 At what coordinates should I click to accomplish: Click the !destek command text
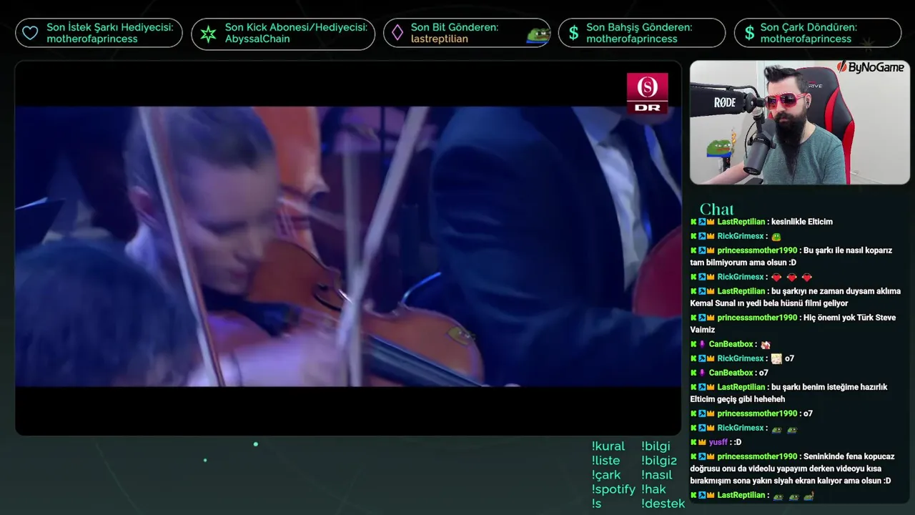(663, 504)
